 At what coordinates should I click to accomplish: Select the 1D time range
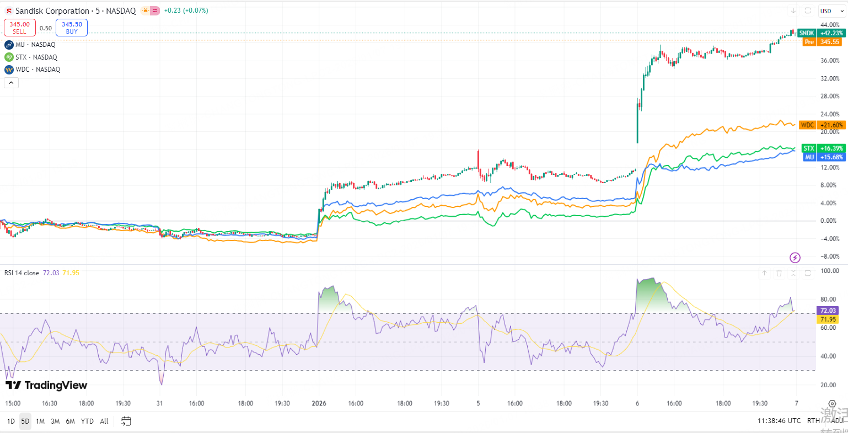point(10,421)
